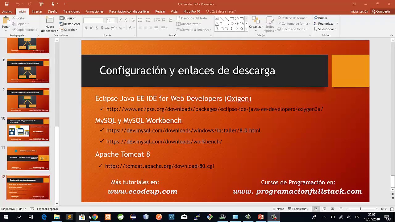The image size is (395, 222).
Task: Click the Redo icon in title bar
Action: click(30, 4)
